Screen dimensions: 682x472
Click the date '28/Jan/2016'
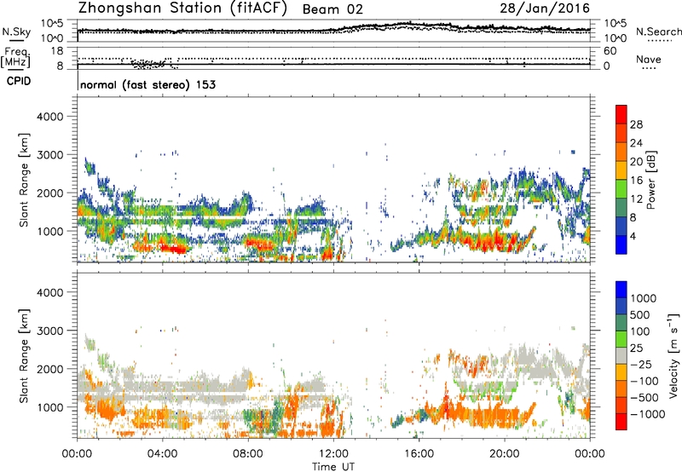point(545,9)
